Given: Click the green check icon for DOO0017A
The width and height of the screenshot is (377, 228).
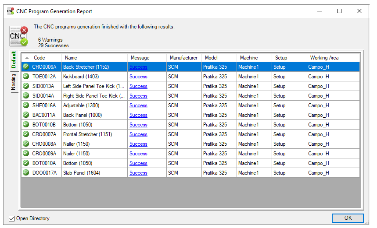Looking at the screenshot, I should [26, 173].
